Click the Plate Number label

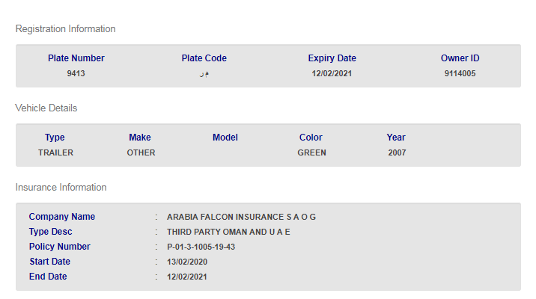(76, 58)
